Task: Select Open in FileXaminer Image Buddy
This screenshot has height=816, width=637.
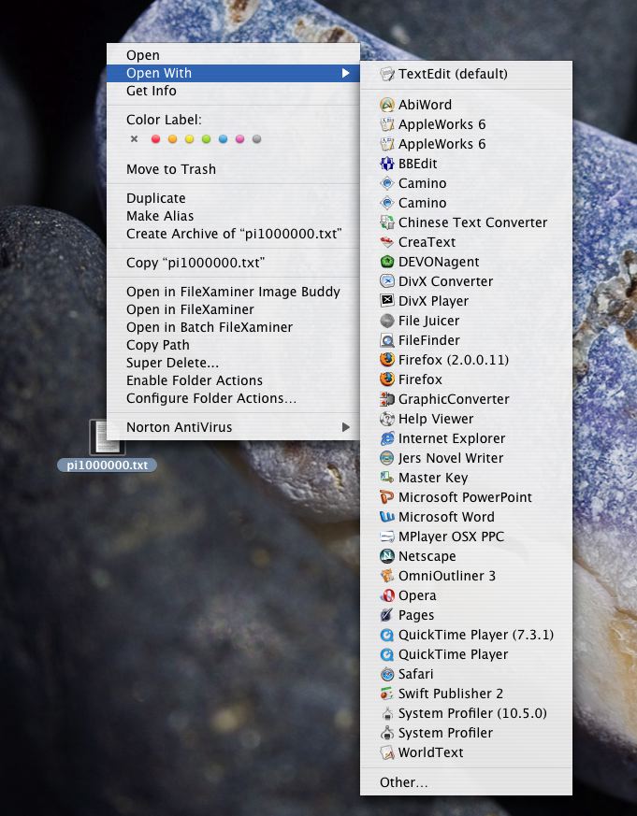Action: click(x=233, y=292)
